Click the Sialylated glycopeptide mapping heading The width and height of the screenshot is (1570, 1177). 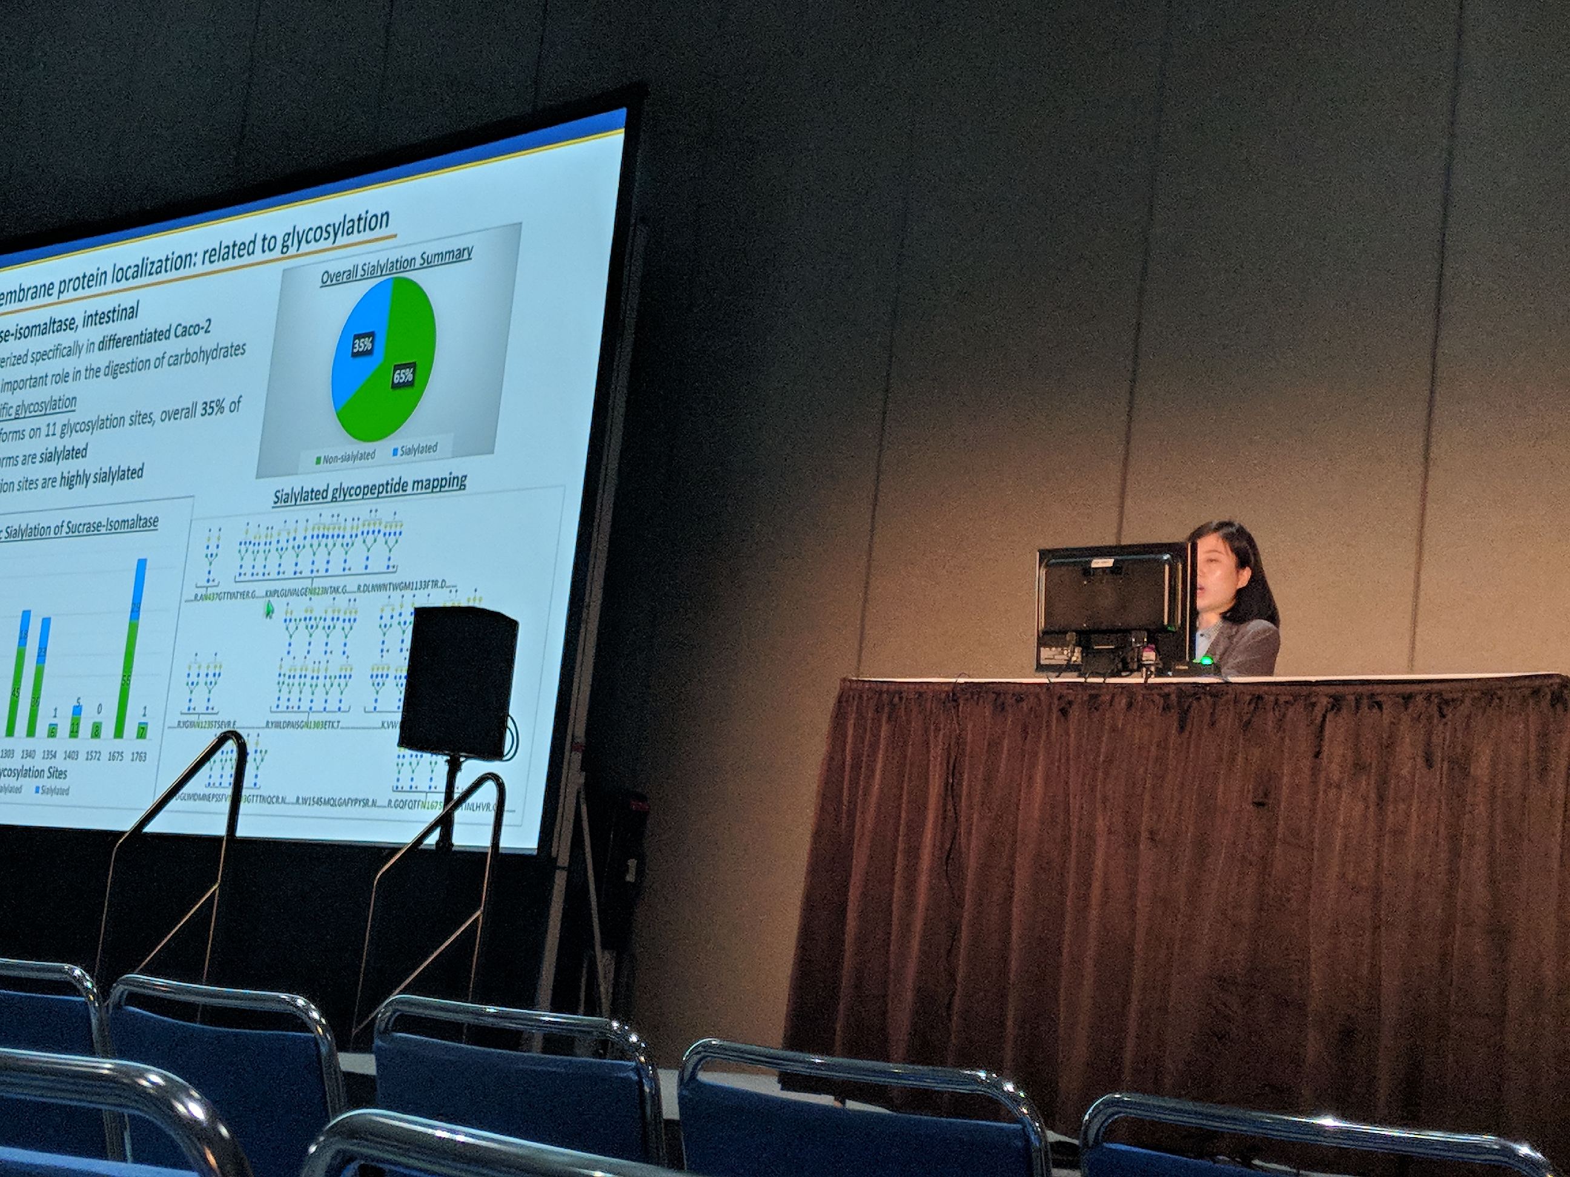[370, 490]
